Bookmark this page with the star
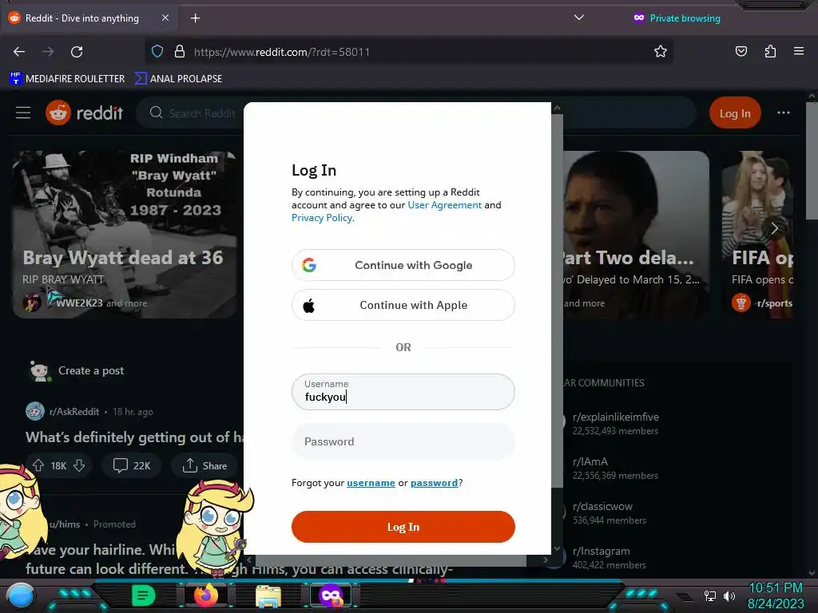 click(661, 52)
